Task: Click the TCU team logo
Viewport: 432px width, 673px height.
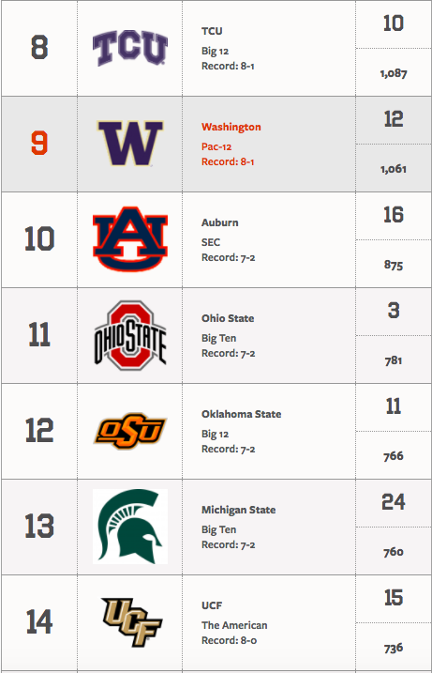Action: tap(130, 49)
